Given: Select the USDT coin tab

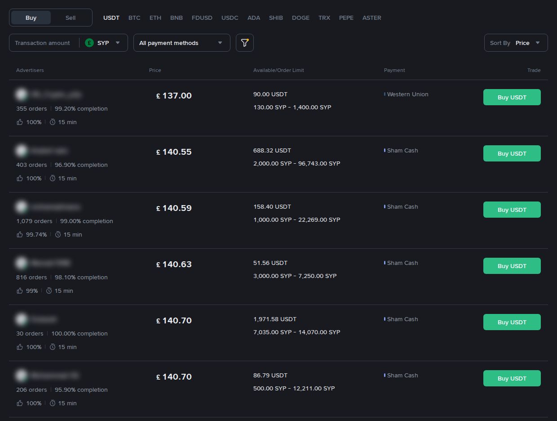Looking at the screenshot, I should (111, 18).
